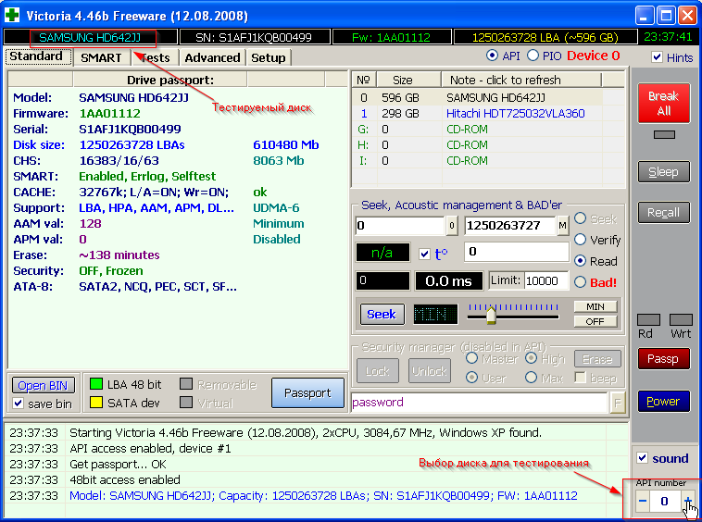Click the '48bit access enabled' log line
This screenshot has height=522, width=702.
click(125, 480)
